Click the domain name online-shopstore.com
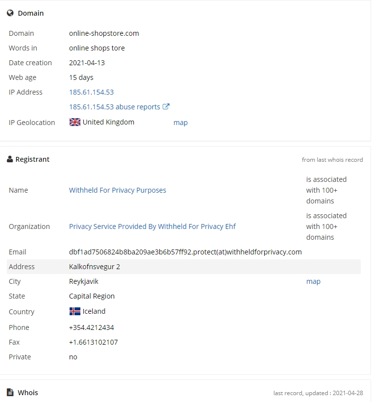Screen dimensions: 372x402 (x=104, y=33)
